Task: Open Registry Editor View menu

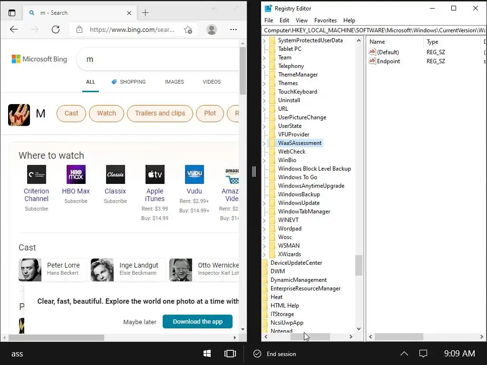Action: coord(302,20)
